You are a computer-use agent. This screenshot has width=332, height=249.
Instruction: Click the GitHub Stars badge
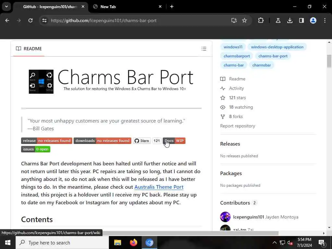(x=142, y=141)
